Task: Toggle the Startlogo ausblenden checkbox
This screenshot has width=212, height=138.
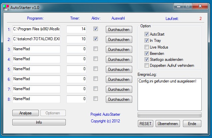Action: click(x=147, y=60)
